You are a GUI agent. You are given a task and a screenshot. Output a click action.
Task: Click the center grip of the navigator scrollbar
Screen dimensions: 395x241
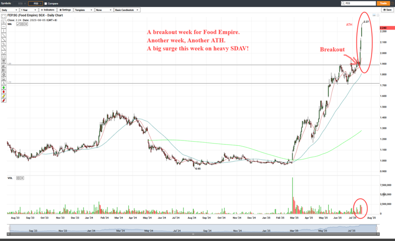click(193, 234)
